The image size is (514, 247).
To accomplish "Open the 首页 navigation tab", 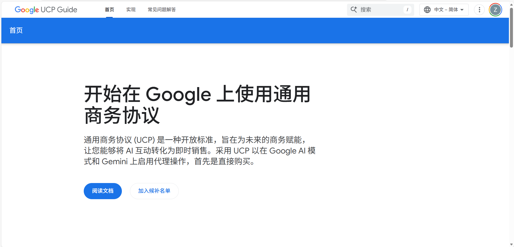I will (109, 10).
